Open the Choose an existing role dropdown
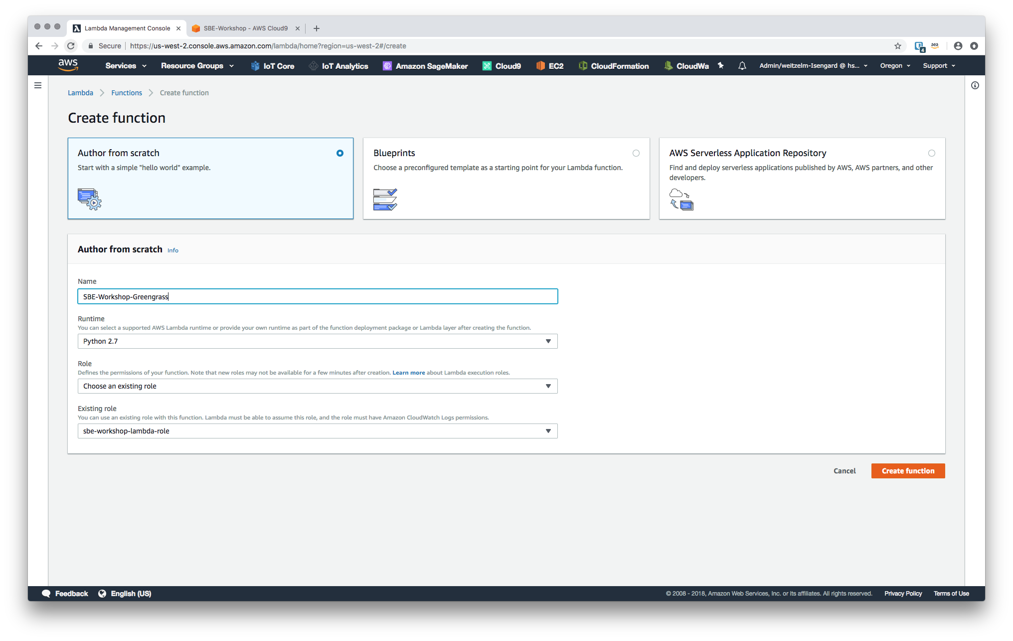 tap(318, 386)
